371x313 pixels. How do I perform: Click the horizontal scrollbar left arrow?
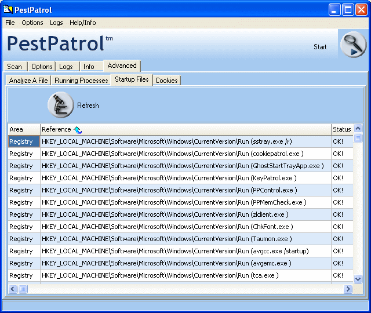tap(13, 289)
